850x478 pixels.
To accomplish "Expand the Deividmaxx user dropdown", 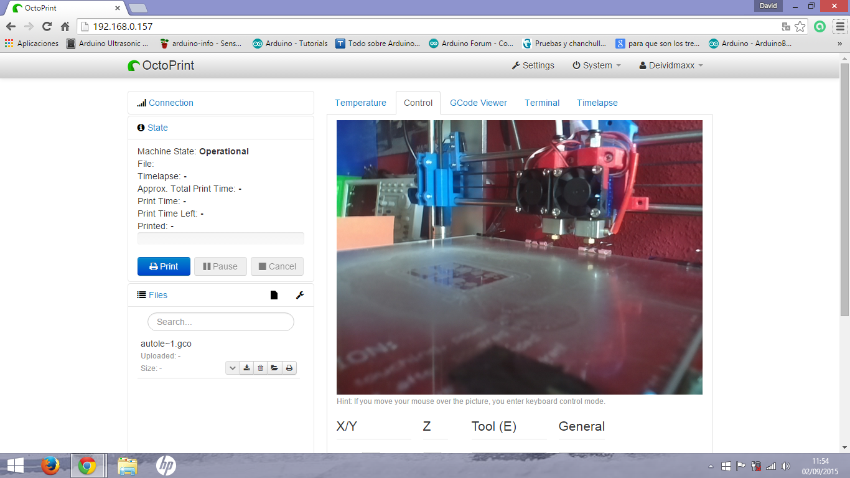I will [671, 65].
